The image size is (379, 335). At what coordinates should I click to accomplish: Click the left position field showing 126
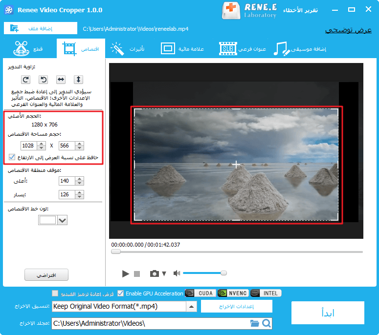(x=67, y=194)
